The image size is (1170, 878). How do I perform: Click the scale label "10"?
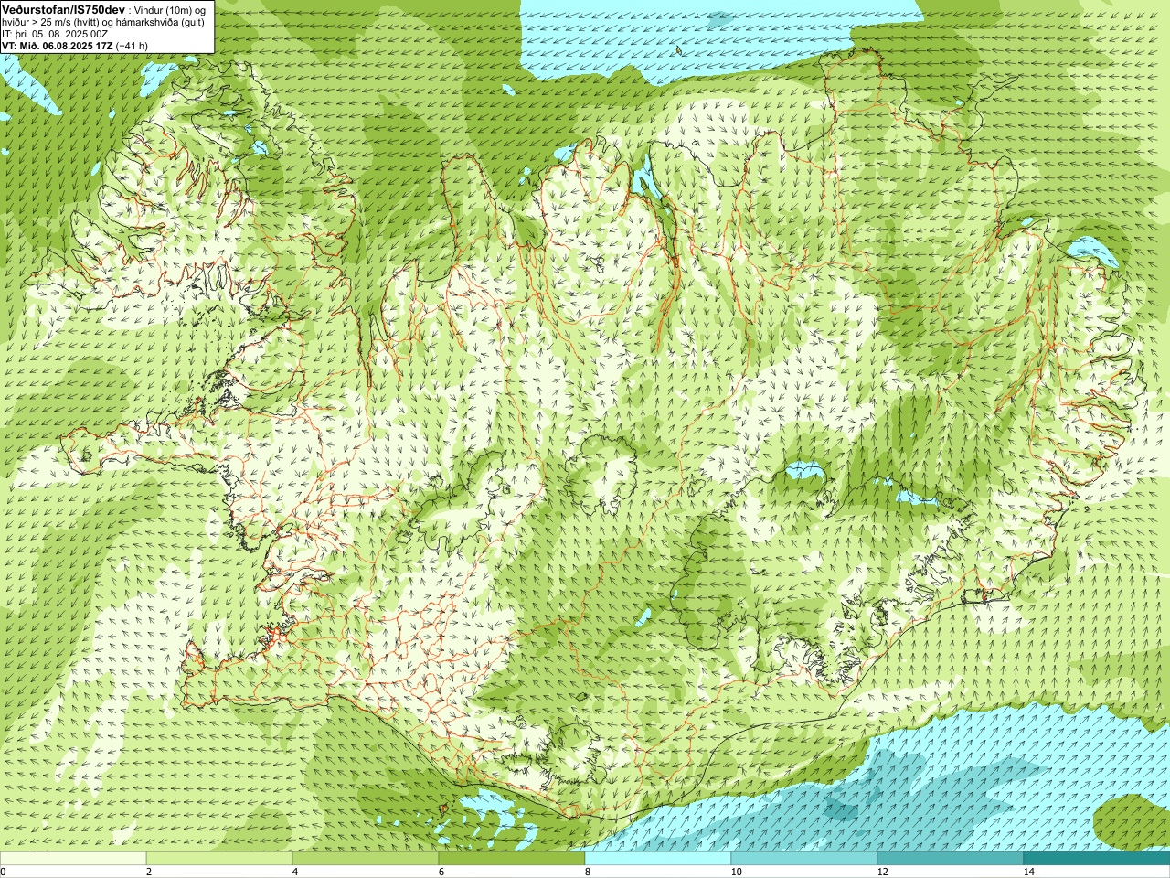coord(736,872)
